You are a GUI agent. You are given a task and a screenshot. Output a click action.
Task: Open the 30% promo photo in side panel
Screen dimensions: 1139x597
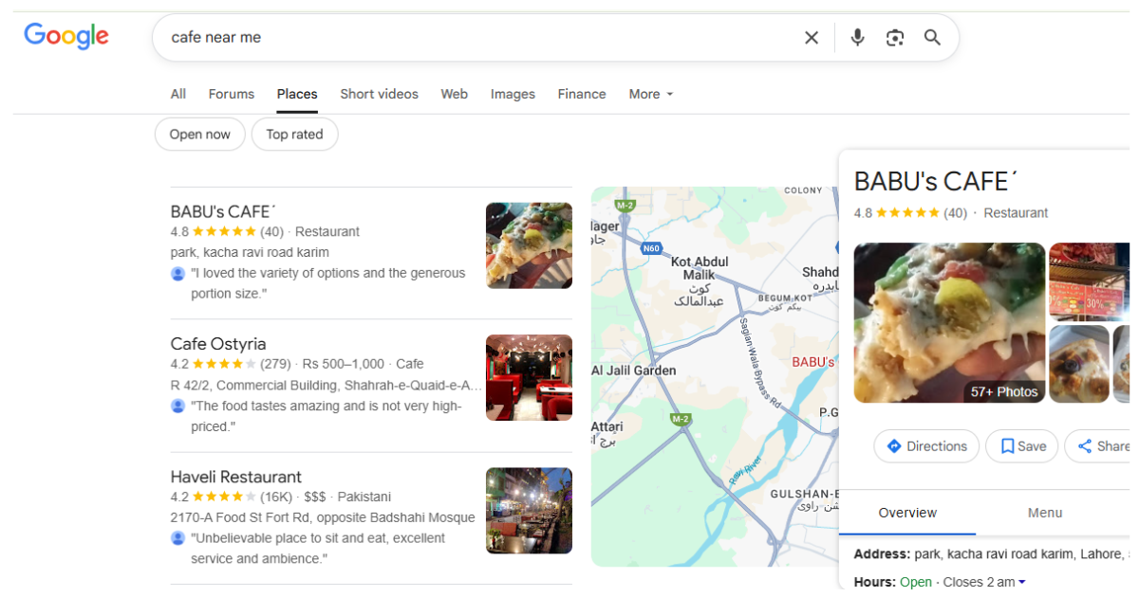(x=1090, y=282)
